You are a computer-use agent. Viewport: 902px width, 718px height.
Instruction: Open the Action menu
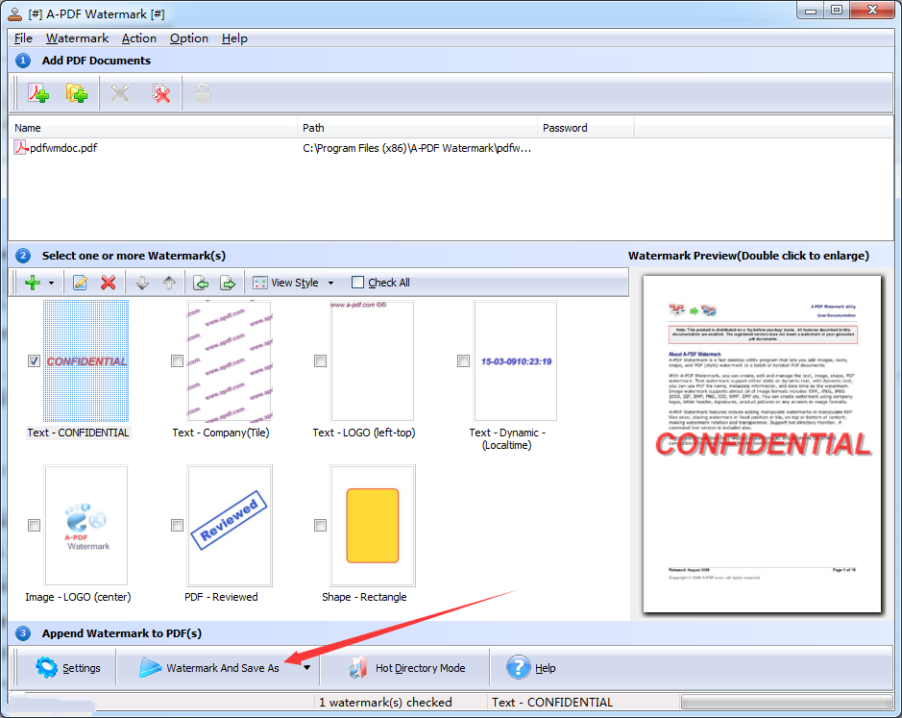(x=138, y=38)
